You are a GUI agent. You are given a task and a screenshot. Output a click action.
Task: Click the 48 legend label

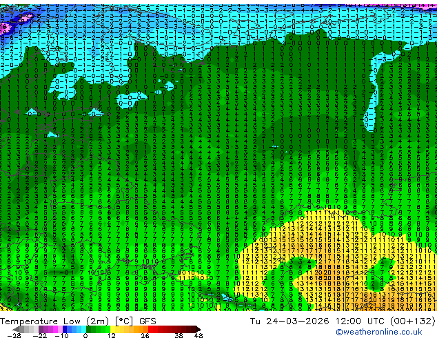coord(199,335)
